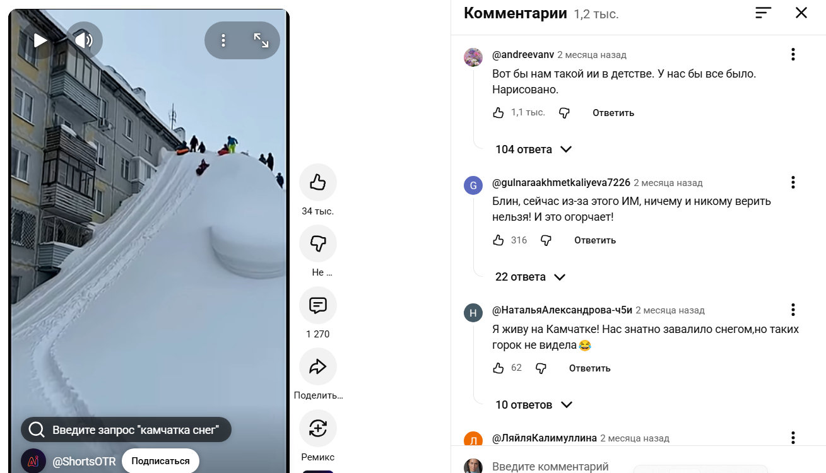This screenshot has height=473, width=826.
Task: Open options menu for @gulnaraakhmetkaliyeva7226 comment
Action: click(793, 182)
